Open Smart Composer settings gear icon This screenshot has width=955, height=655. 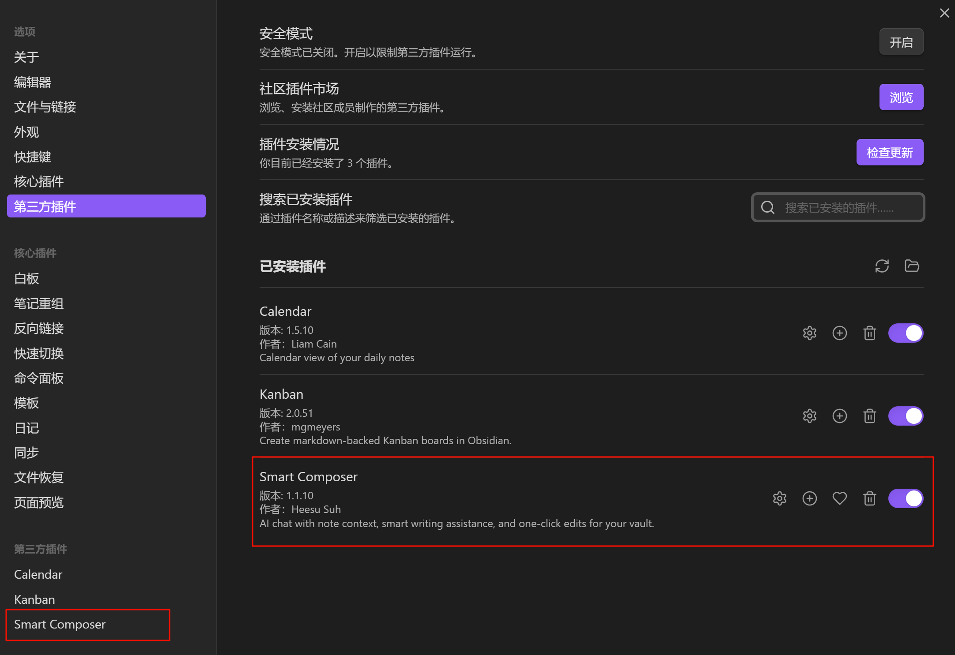pos(779,498)
